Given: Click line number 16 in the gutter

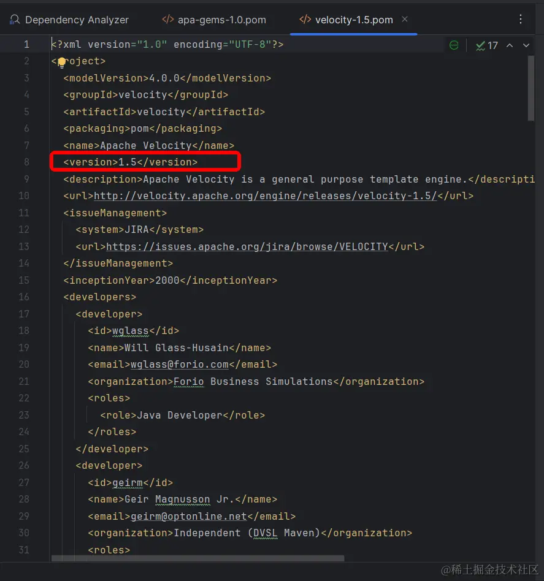Looking at the screenshot, I should click(24, 297).
